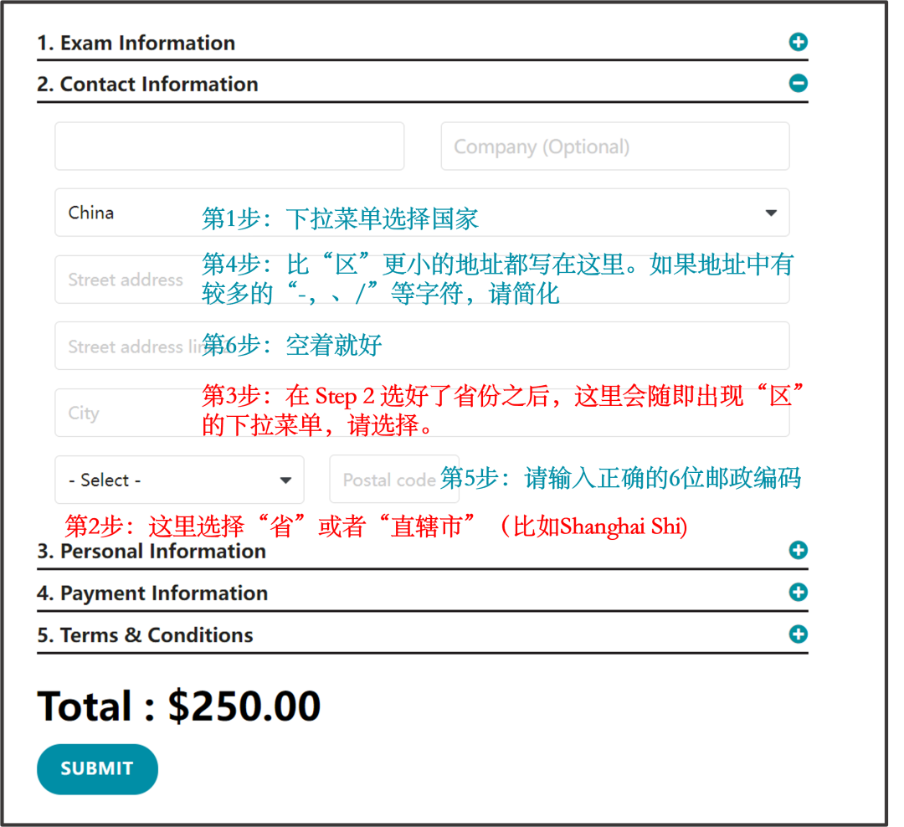Open the - Select - province dropdown
Viewport: 904px width, 827px height.
[x=179, y=480]
